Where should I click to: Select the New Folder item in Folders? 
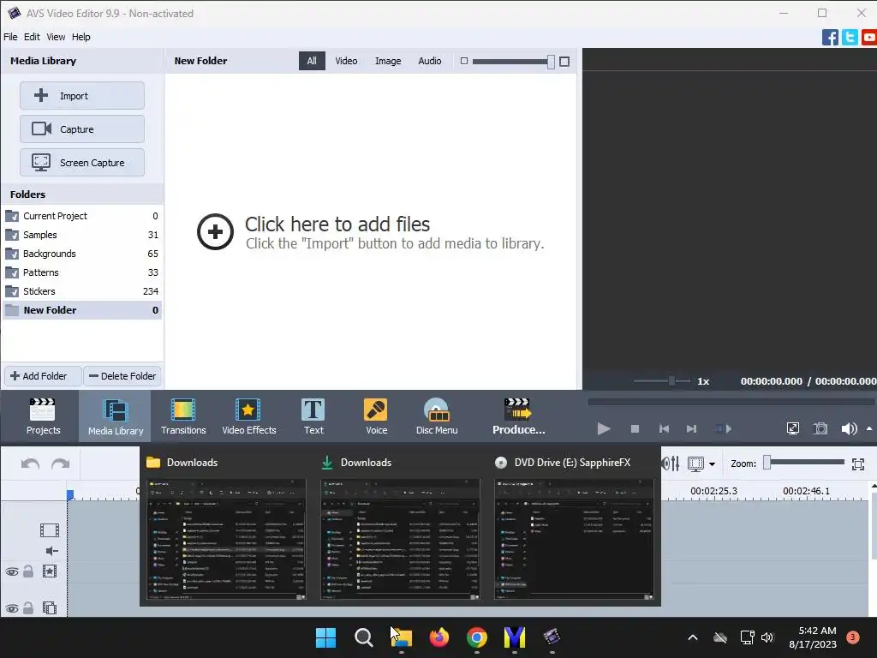[x=82, y=310]
